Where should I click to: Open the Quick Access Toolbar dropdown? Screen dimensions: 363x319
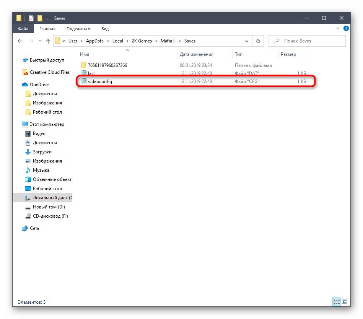tap(47, 18)
